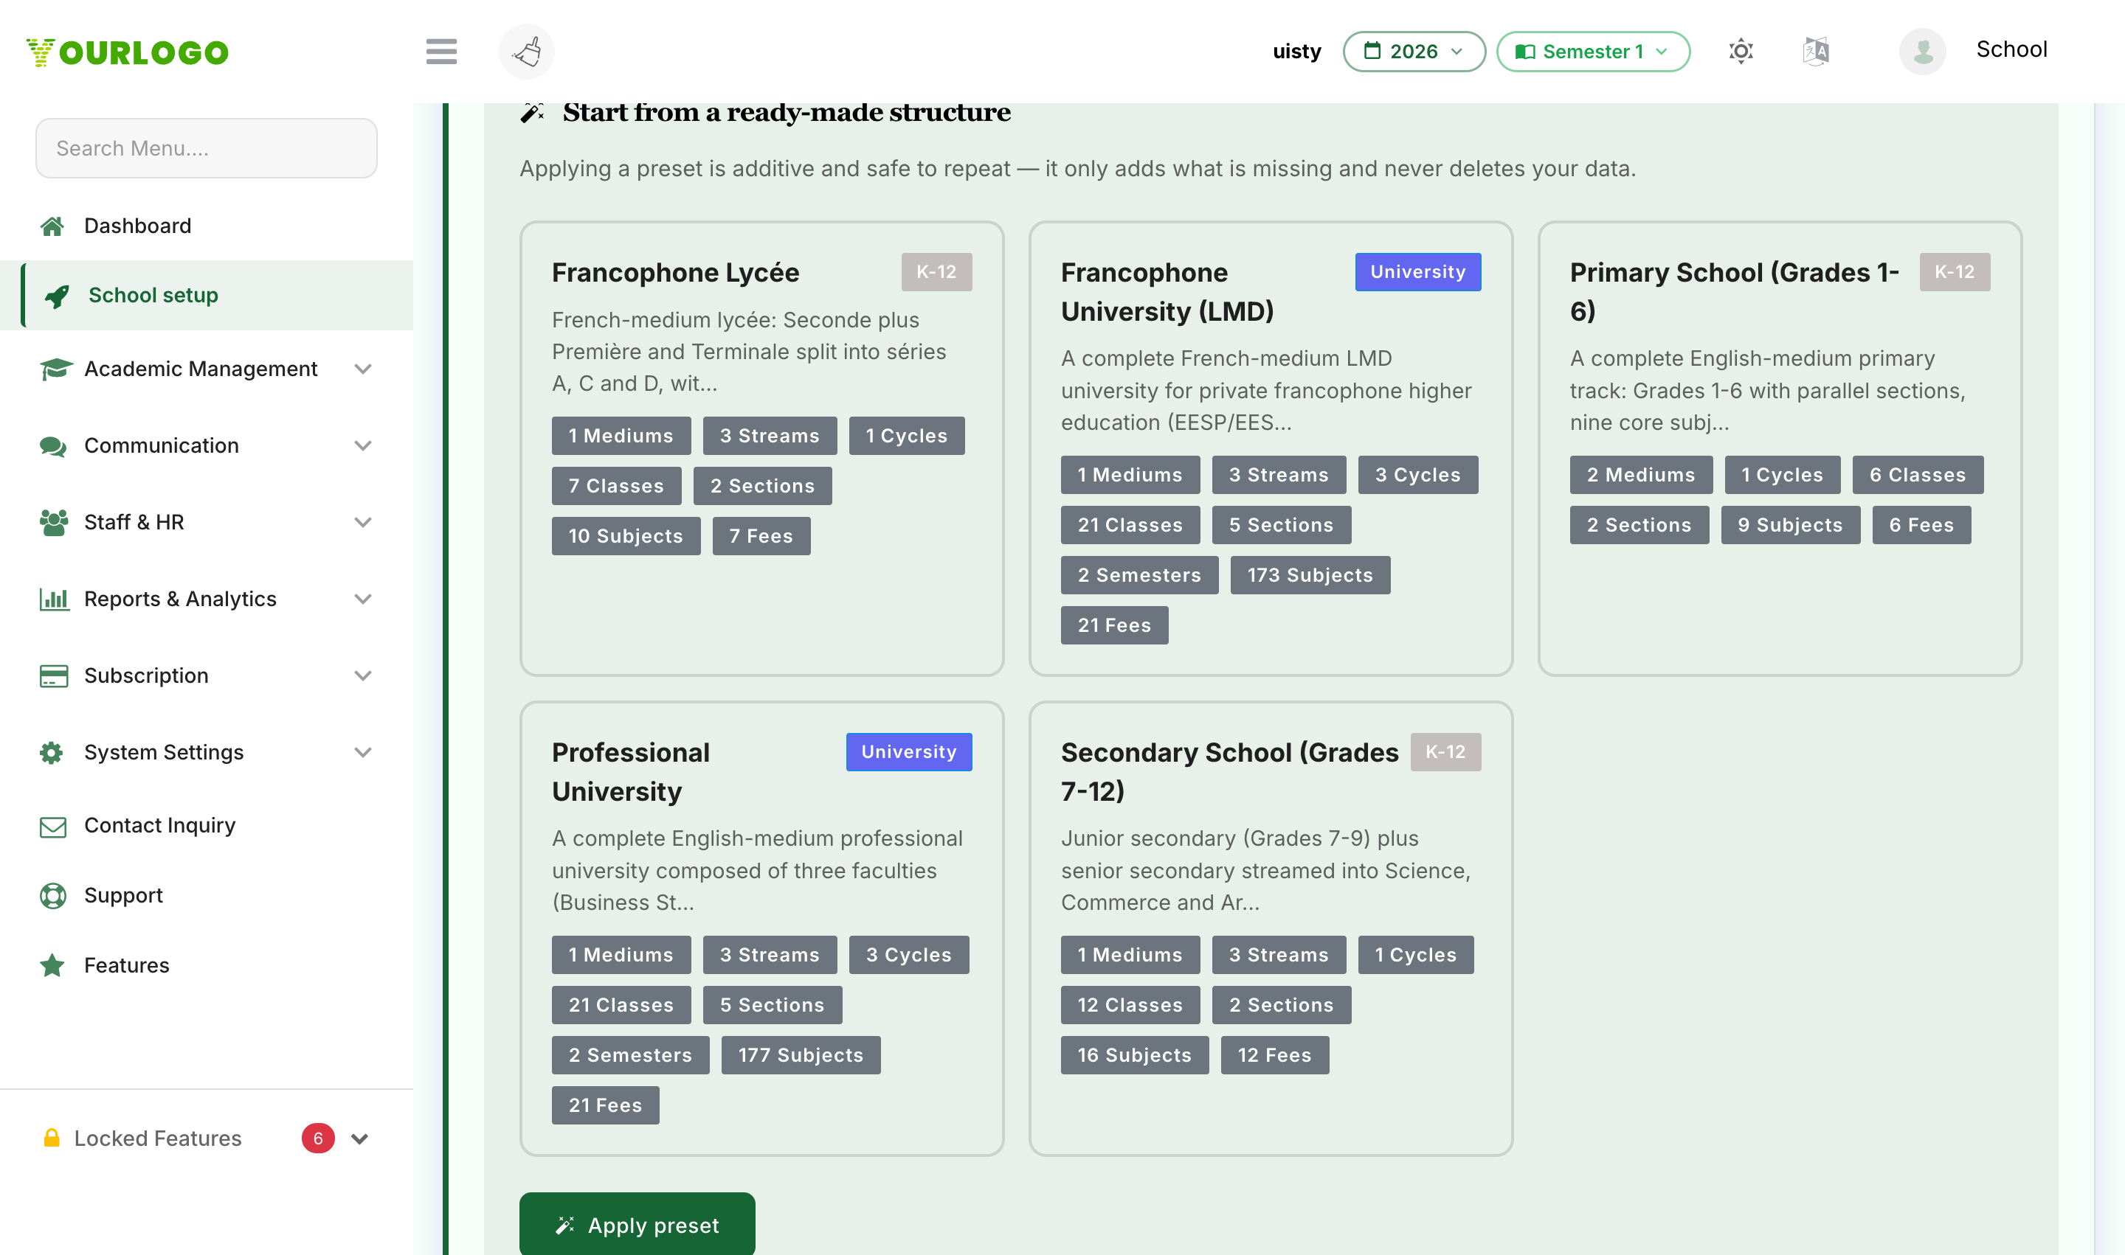Focus the Search Menu field
The width and height of the screenshot is (2125, 1255).
tap(207, 148)
